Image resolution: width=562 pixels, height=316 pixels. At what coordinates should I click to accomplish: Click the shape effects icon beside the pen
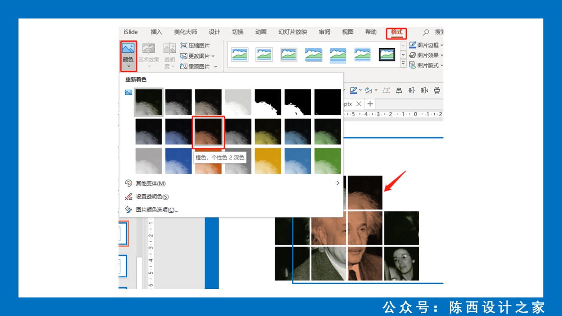[x=368, y=91]
